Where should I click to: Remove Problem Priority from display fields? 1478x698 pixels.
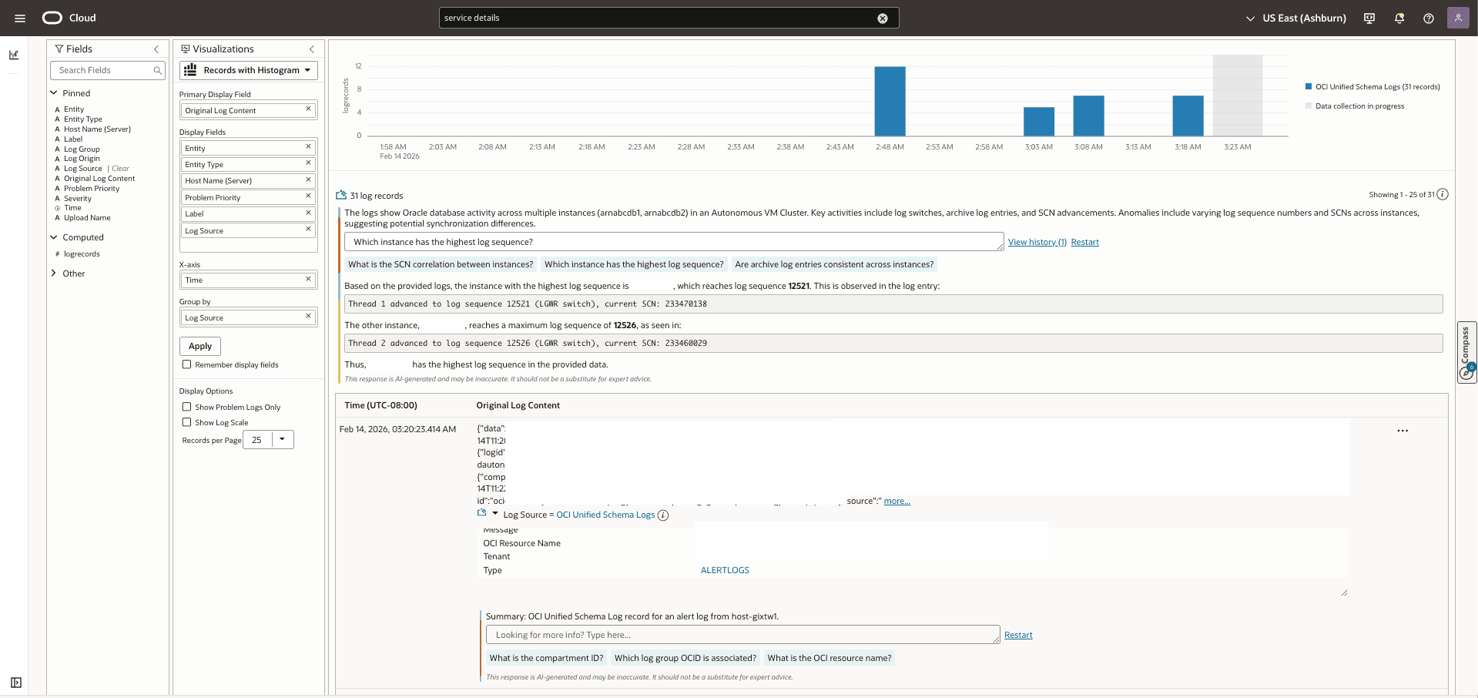click(x=308, y=196)
